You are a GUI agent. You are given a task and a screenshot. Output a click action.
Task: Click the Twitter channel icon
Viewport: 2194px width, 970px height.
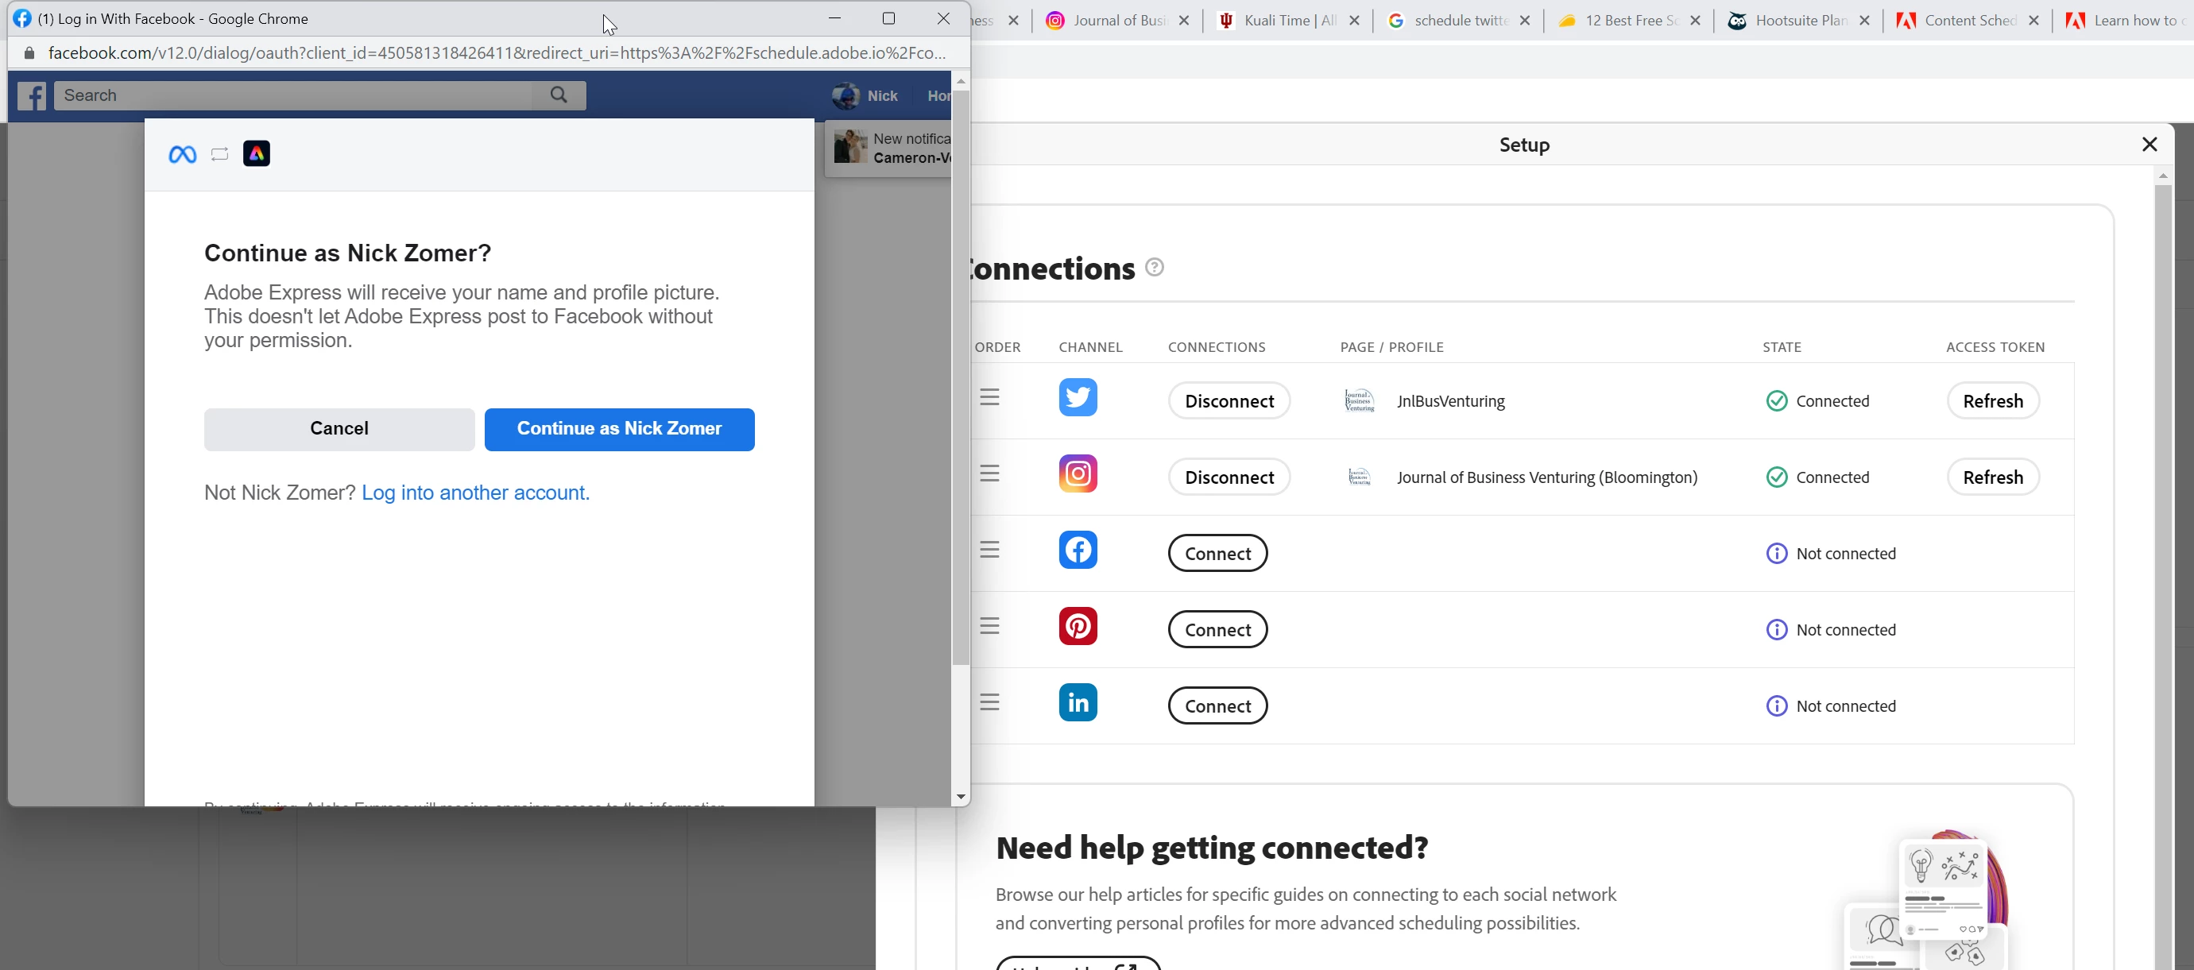(x=1078, y=398)
